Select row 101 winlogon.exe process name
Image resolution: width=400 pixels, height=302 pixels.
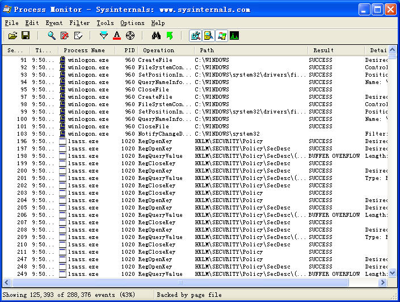pyautogui.click(x=89, y=127)
